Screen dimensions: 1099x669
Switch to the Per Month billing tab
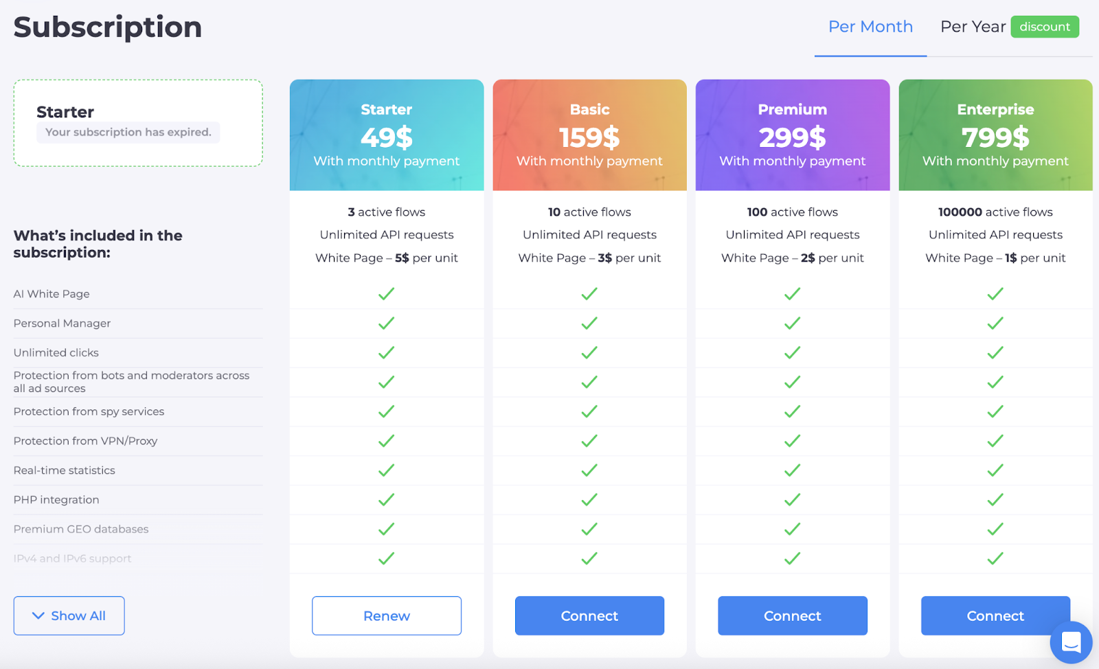click(x=870, y=27)
